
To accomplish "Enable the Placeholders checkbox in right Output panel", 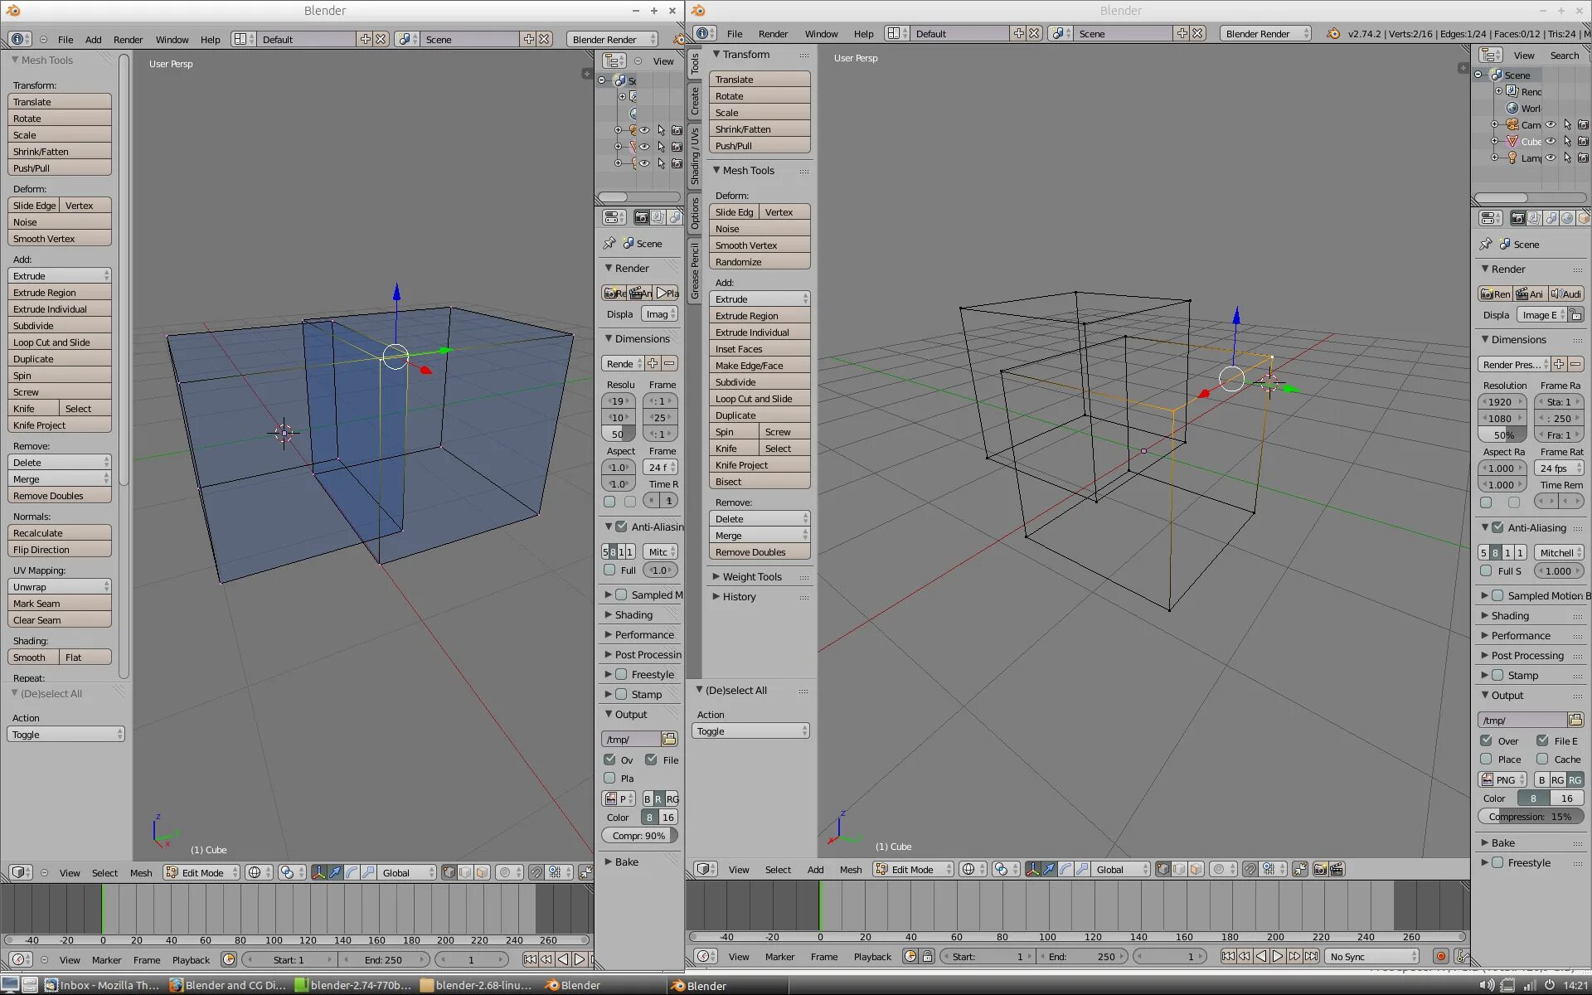I will coord(1486,760).
